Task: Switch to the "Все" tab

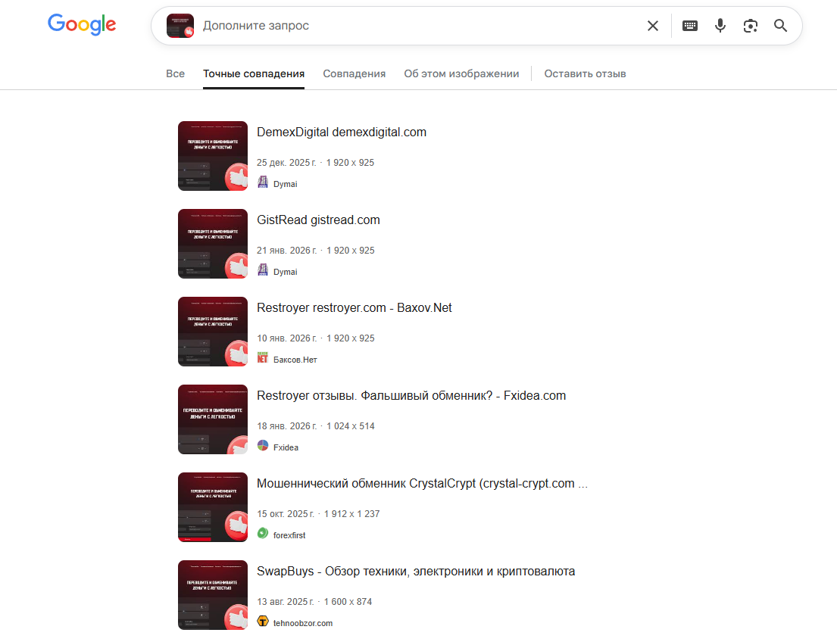Action: [x=175, y=73]
